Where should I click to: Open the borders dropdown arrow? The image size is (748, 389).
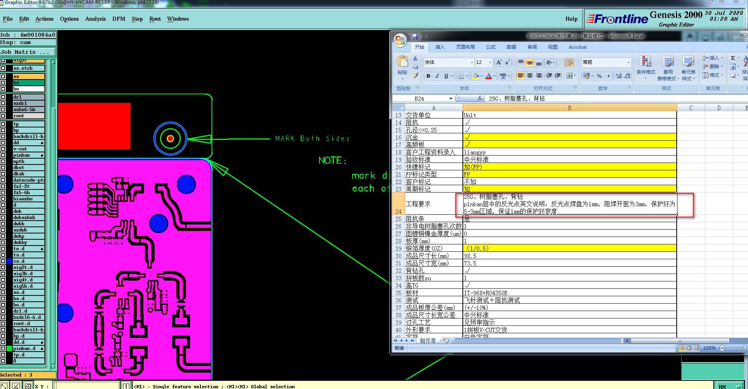click(467, 76)
